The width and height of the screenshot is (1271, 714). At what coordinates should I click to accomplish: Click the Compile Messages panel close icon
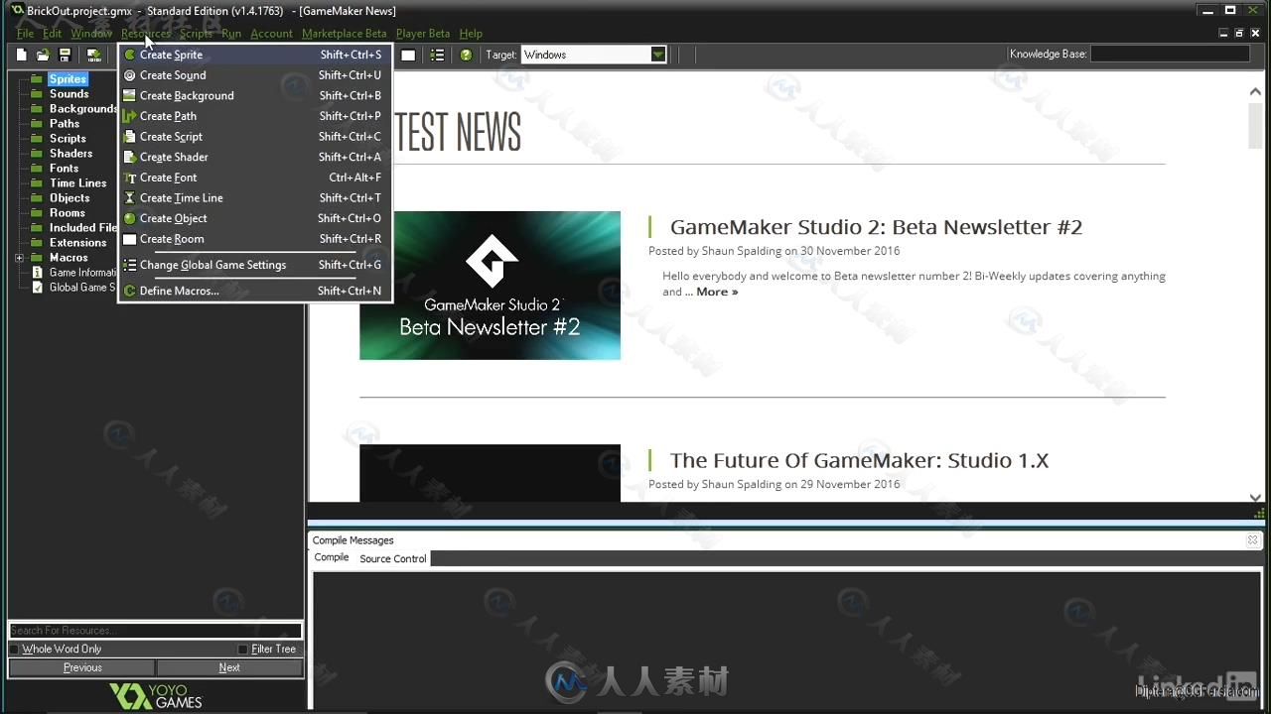(1253, 540)
